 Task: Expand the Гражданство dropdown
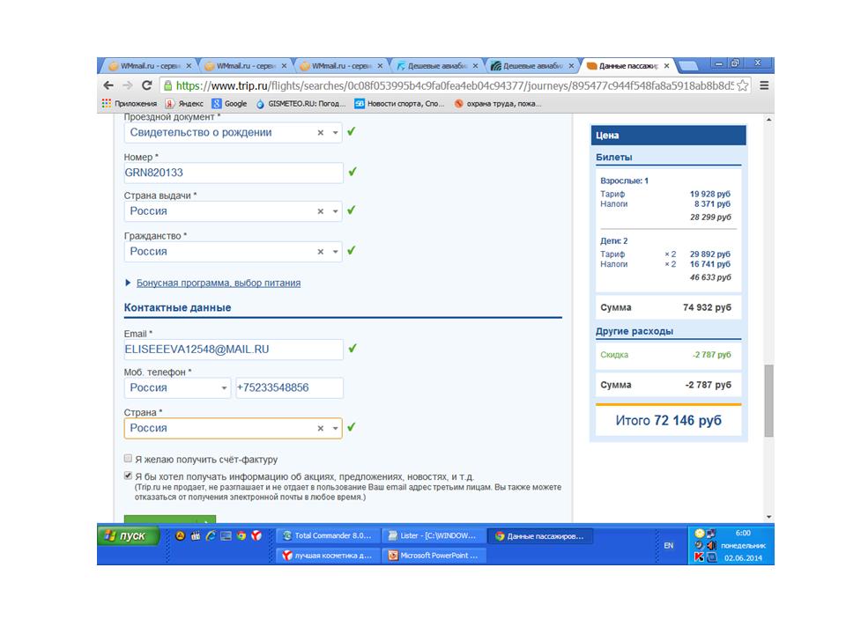click(x=335, y=252)
